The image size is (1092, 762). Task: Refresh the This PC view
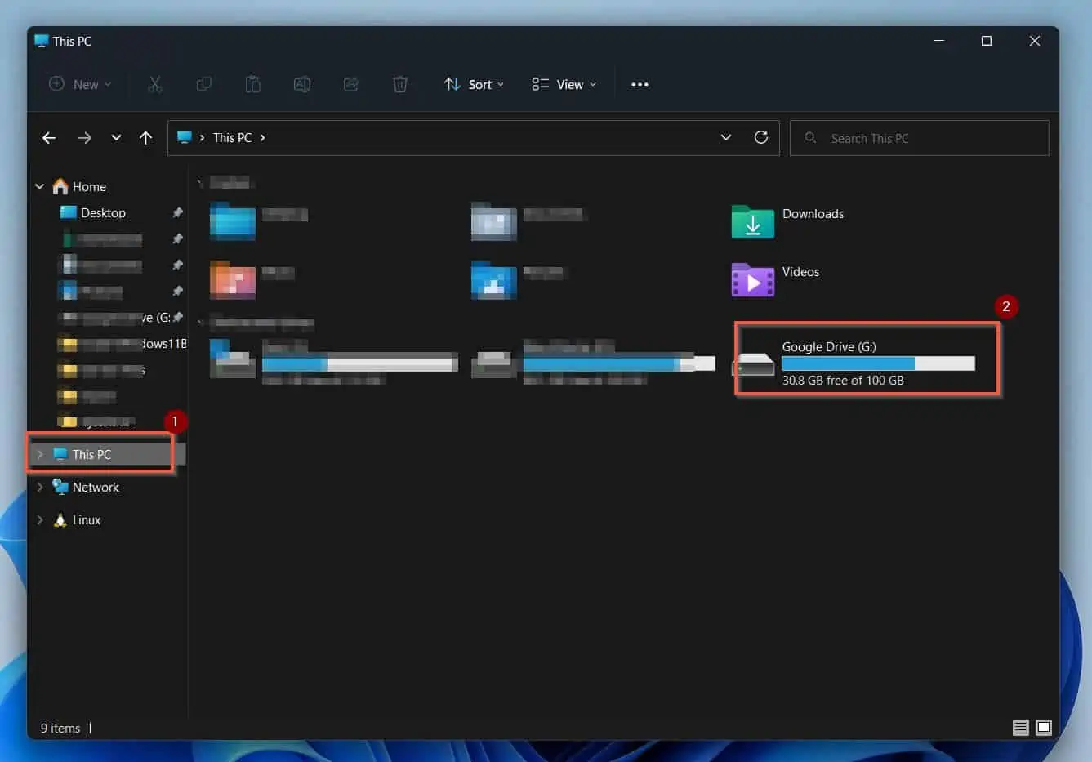tap(761, 137)
